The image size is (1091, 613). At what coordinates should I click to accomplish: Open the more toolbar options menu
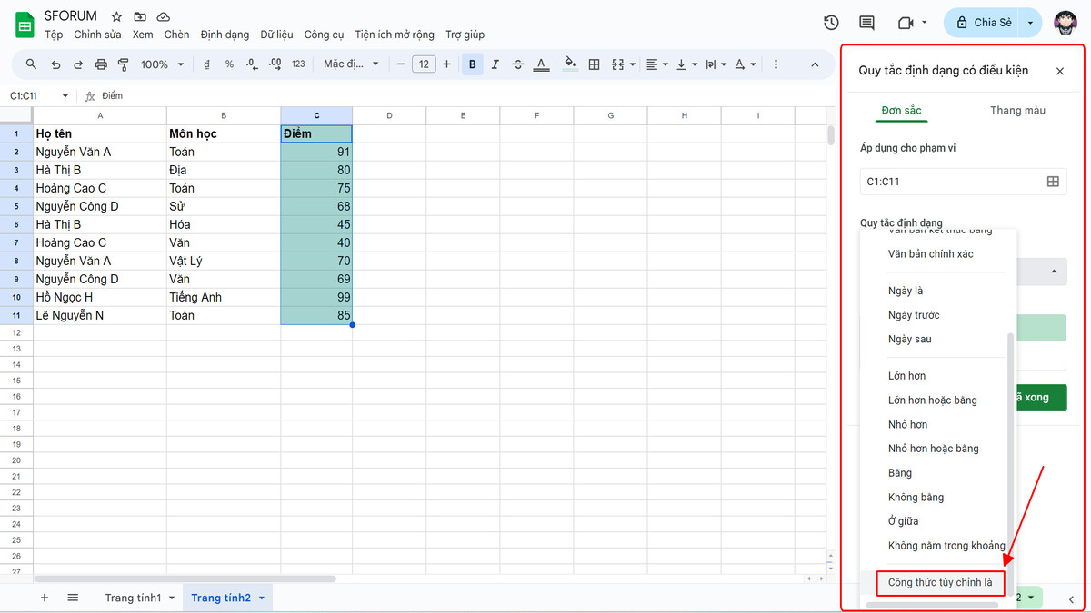776,64
